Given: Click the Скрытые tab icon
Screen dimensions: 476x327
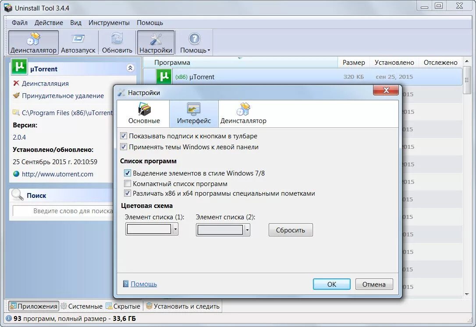Looking at the screenshot, I should click(109, 306).
